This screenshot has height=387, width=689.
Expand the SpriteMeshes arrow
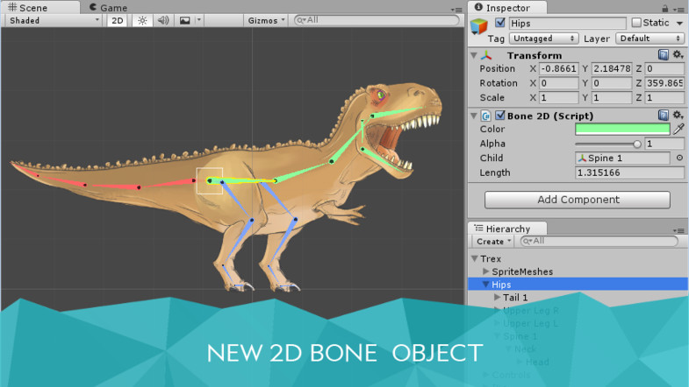(485, 271)
